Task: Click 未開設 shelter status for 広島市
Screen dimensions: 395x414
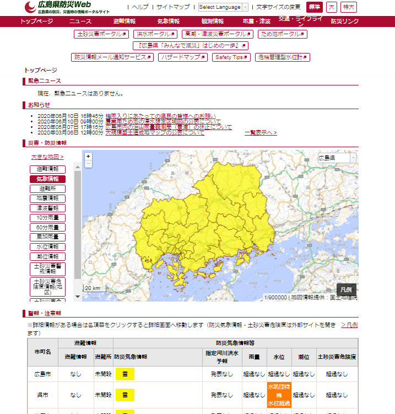Action: tap(104, 374)
